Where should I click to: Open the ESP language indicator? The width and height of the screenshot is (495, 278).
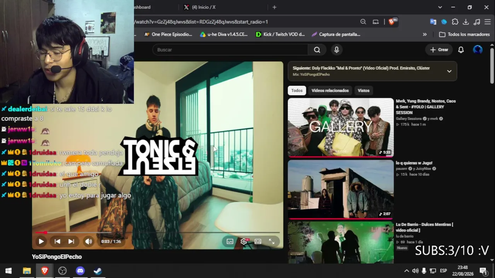[x=444, y=271]
